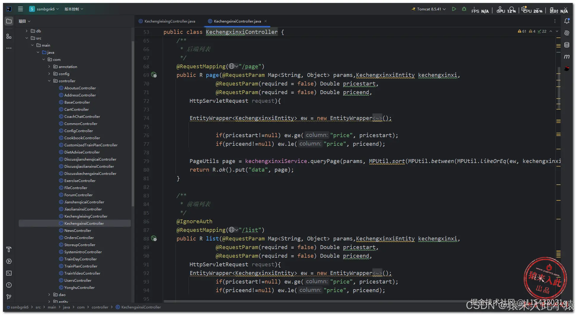Expand folded diamond on line 74
The height and width of the screenshot is (315, 576).
pos(377,118)
